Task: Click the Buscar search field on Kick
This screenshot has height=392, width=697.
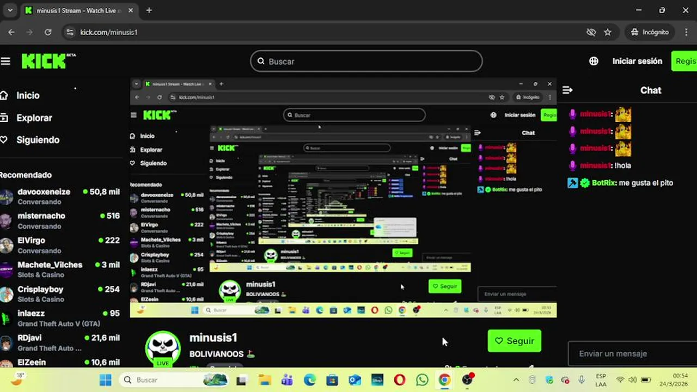Action: click(366, 61)
